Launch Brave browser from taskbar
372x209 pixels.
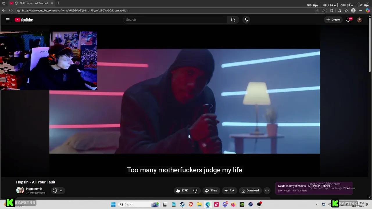[191, 204]
